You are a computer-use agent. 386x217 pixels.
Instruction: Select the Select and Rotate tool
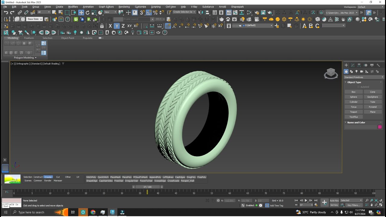(x=87, y=12)
